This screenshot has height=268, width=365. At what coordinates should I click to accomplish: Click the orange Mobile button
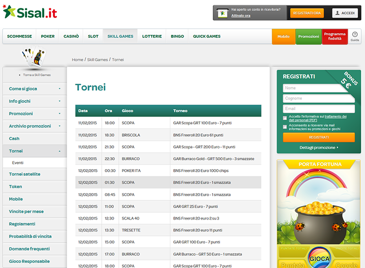point(284,36)
